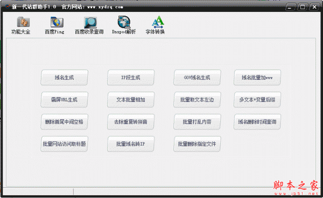Click the 域名批量加www button
Viewport: 323px width, 198px height.
tap(257, 78)
